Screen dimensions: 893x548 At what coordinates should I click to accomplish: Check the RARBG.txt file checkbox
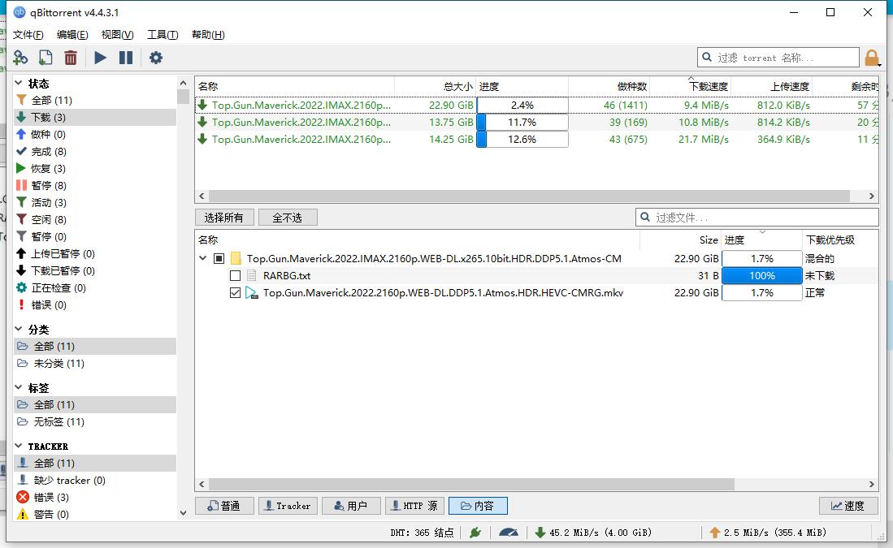(235, 276)
